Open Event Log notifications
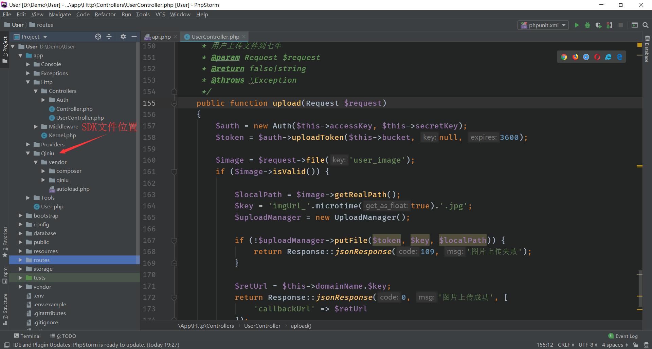652x349 pixels. pos(623,336)
